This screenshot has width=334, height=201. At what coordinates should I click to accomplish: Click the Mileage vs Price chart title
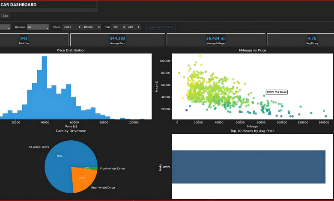coord(252,50)
